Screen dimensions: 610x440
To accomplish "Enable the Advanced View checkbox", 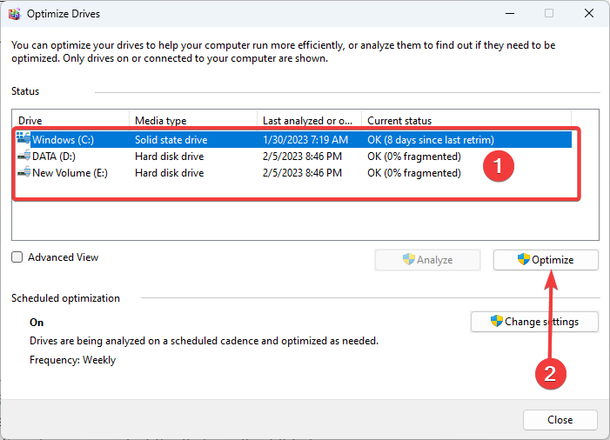I will 17,257.
